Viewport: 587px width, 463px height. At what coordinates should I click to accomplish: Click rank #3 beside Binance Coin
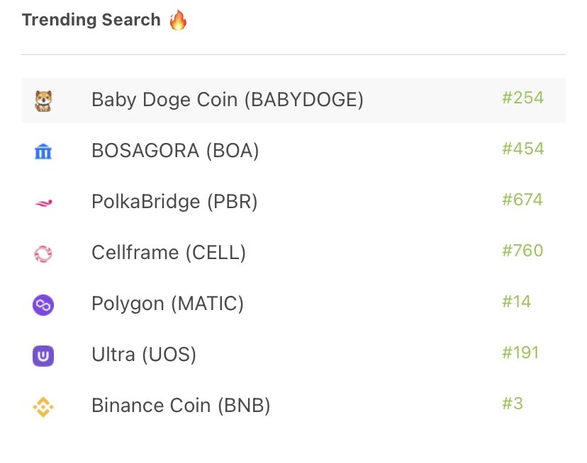click(x=512, y=404)
